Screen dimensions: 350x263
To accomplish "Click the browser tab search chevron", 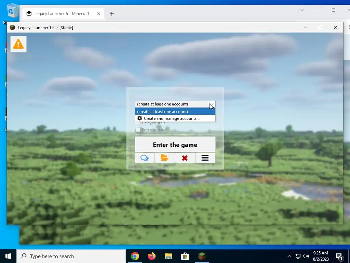I will tap(302, 10).
